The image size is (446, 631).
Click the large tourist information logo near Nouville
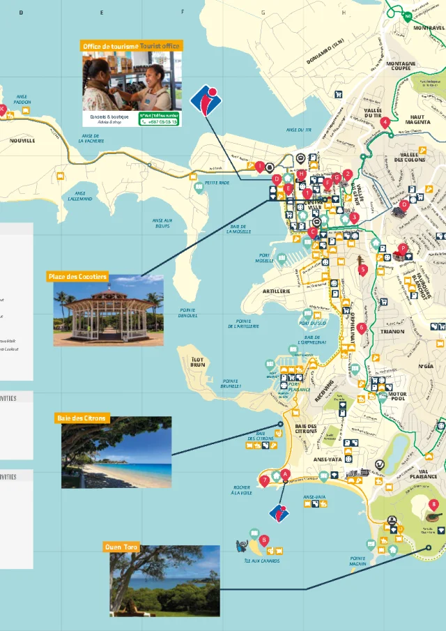pos(204,101)
